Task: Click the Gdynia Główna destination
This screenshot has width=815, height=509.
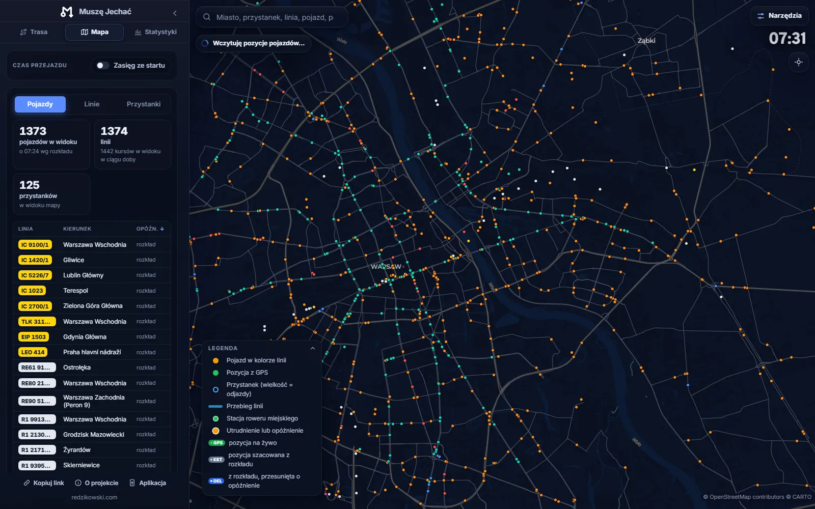Action: (x=85, y=337)
